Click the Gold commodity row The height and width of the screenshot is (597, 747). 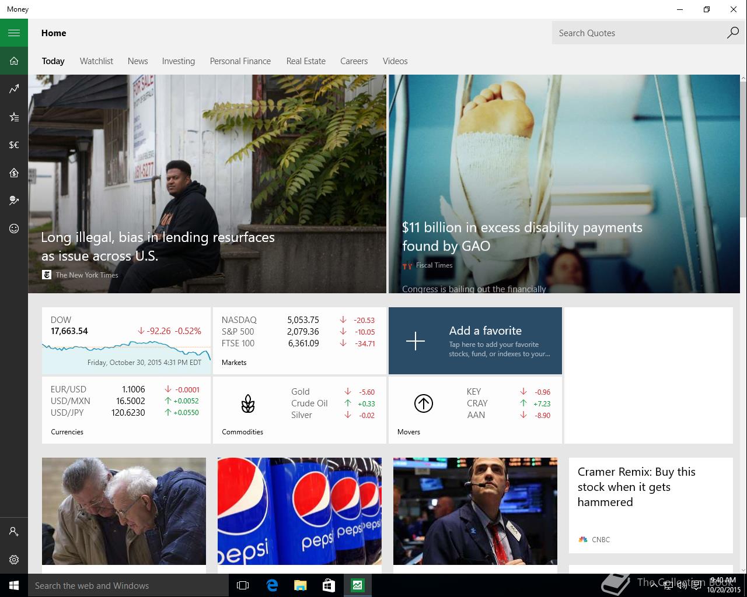pos(333,392)
